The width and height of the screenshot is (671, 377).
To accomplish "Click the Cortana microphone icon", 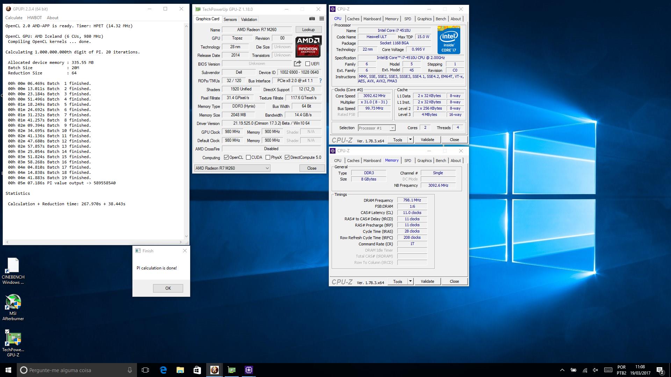I will (x=130, y=370).
